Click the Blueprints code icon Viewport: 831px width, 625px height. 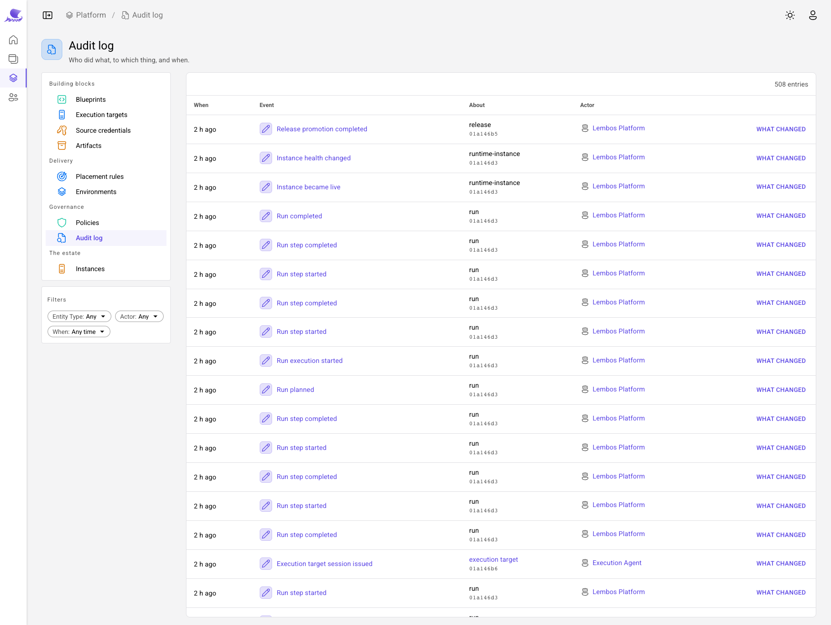[62, 99]
